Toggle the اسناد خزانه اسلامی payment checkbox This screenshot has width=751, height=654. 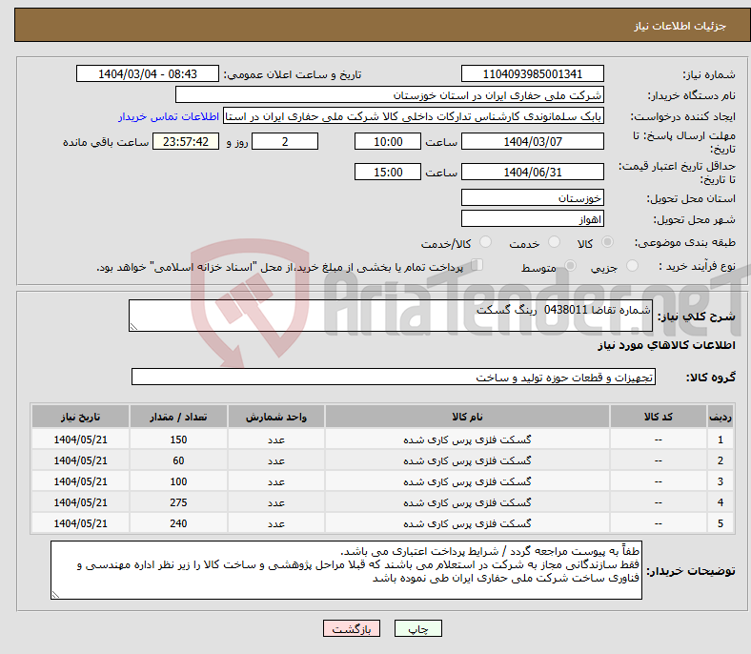point(477,266)
